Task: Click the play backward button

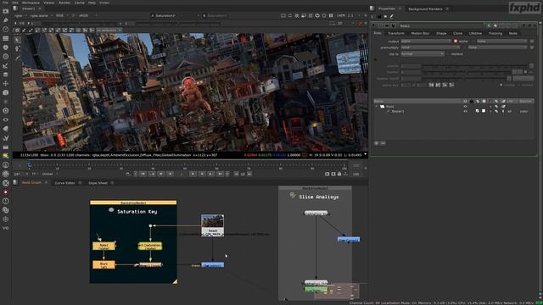Action: pyautogui.click(x=170, y=174)
